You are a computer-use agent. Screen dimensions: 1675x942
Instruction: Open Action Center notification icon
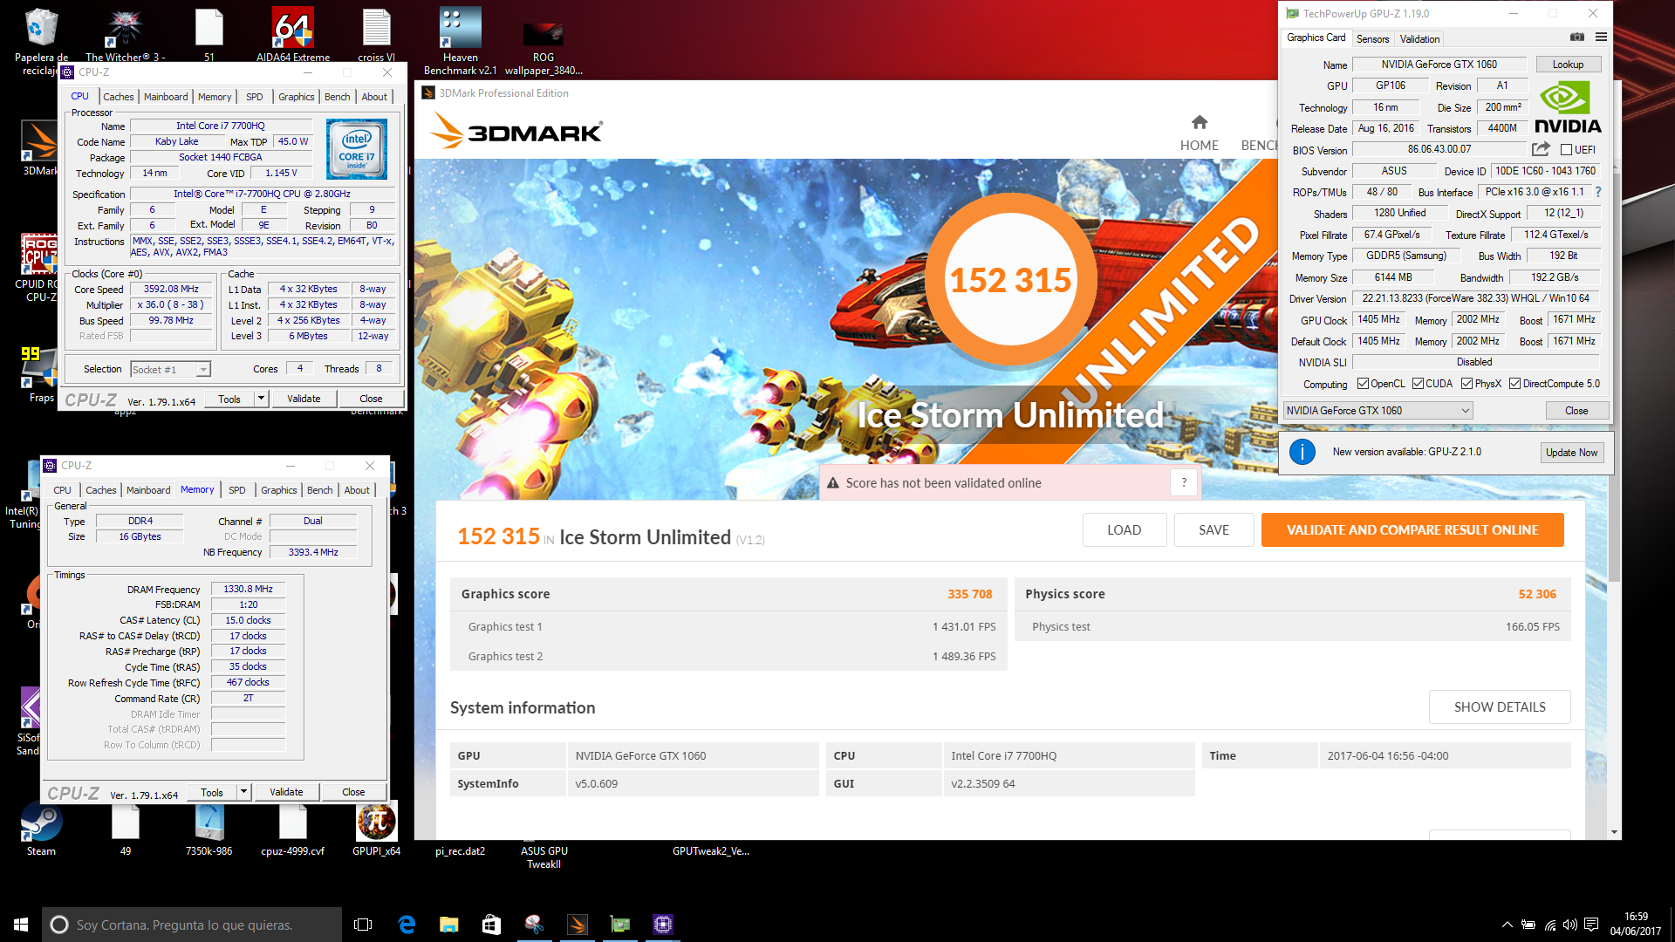(x=1591, y=925)
